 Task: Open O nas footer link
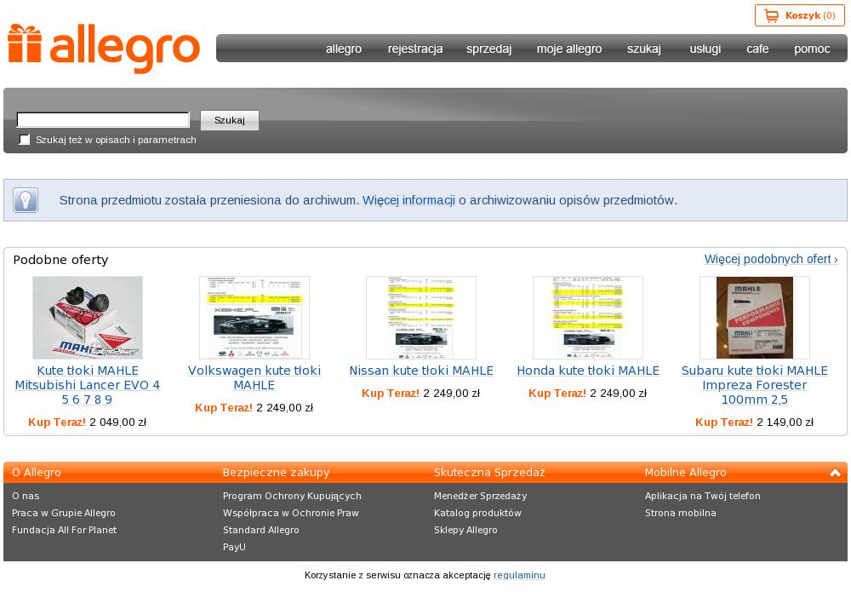click(26, 496)
